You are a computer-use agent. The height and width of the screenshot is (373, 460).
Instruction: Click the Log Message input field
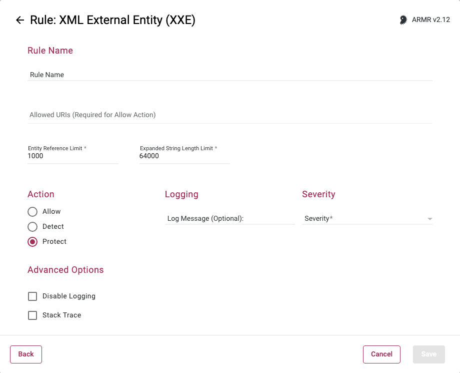point(229,219)
